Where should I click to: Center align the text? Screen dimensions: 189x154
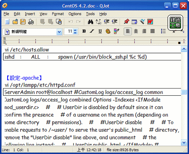pos(136,31)
